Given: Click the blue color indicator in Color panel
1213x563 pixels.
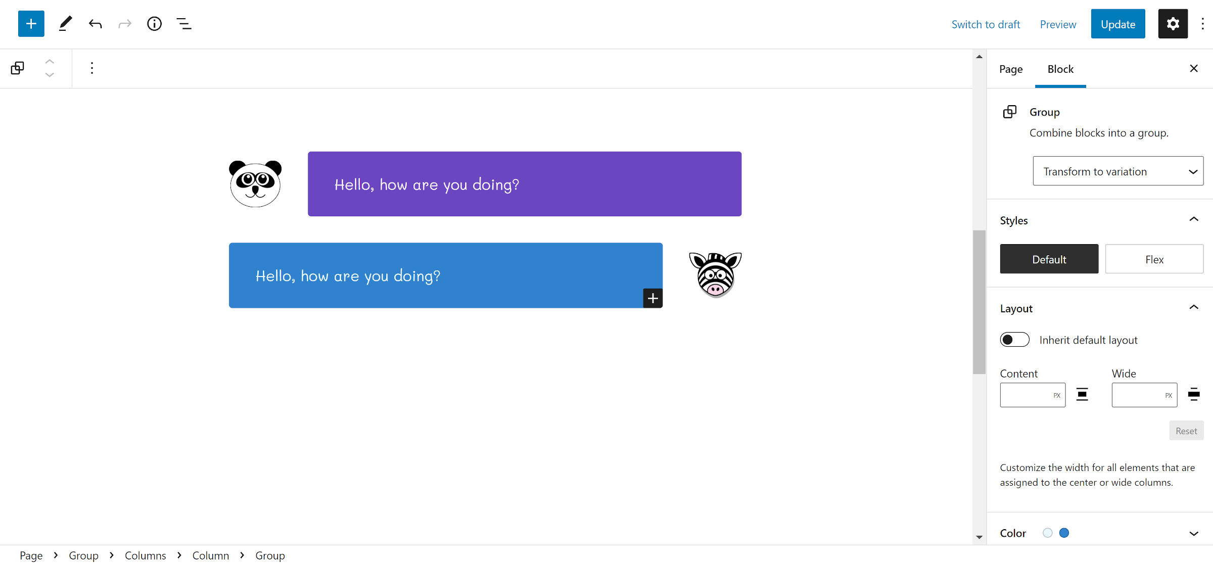Looking at the screenshot, I should point(1064,533).
